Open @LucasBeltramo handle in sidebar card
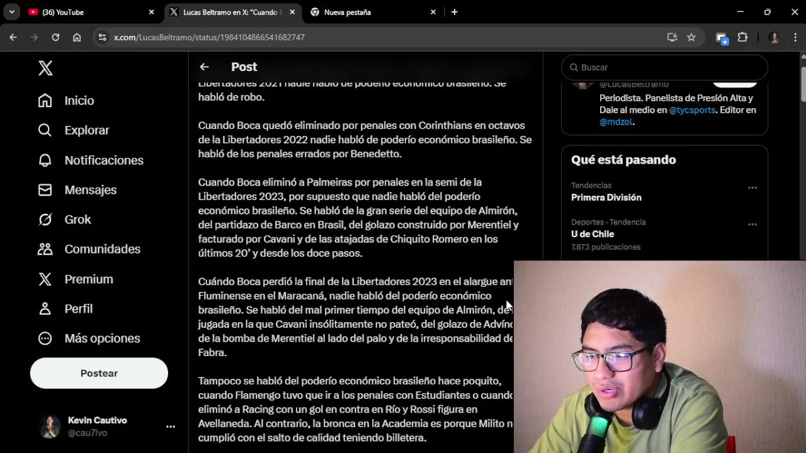The height and width of the screenshot is (453, 806). point(634,84)
